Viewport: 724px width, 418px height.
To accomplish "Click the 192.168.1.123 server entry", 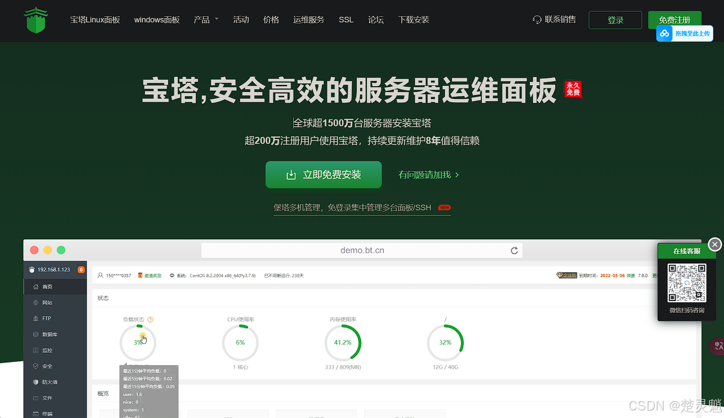I will pyautogui.click(x=53, y=270).
